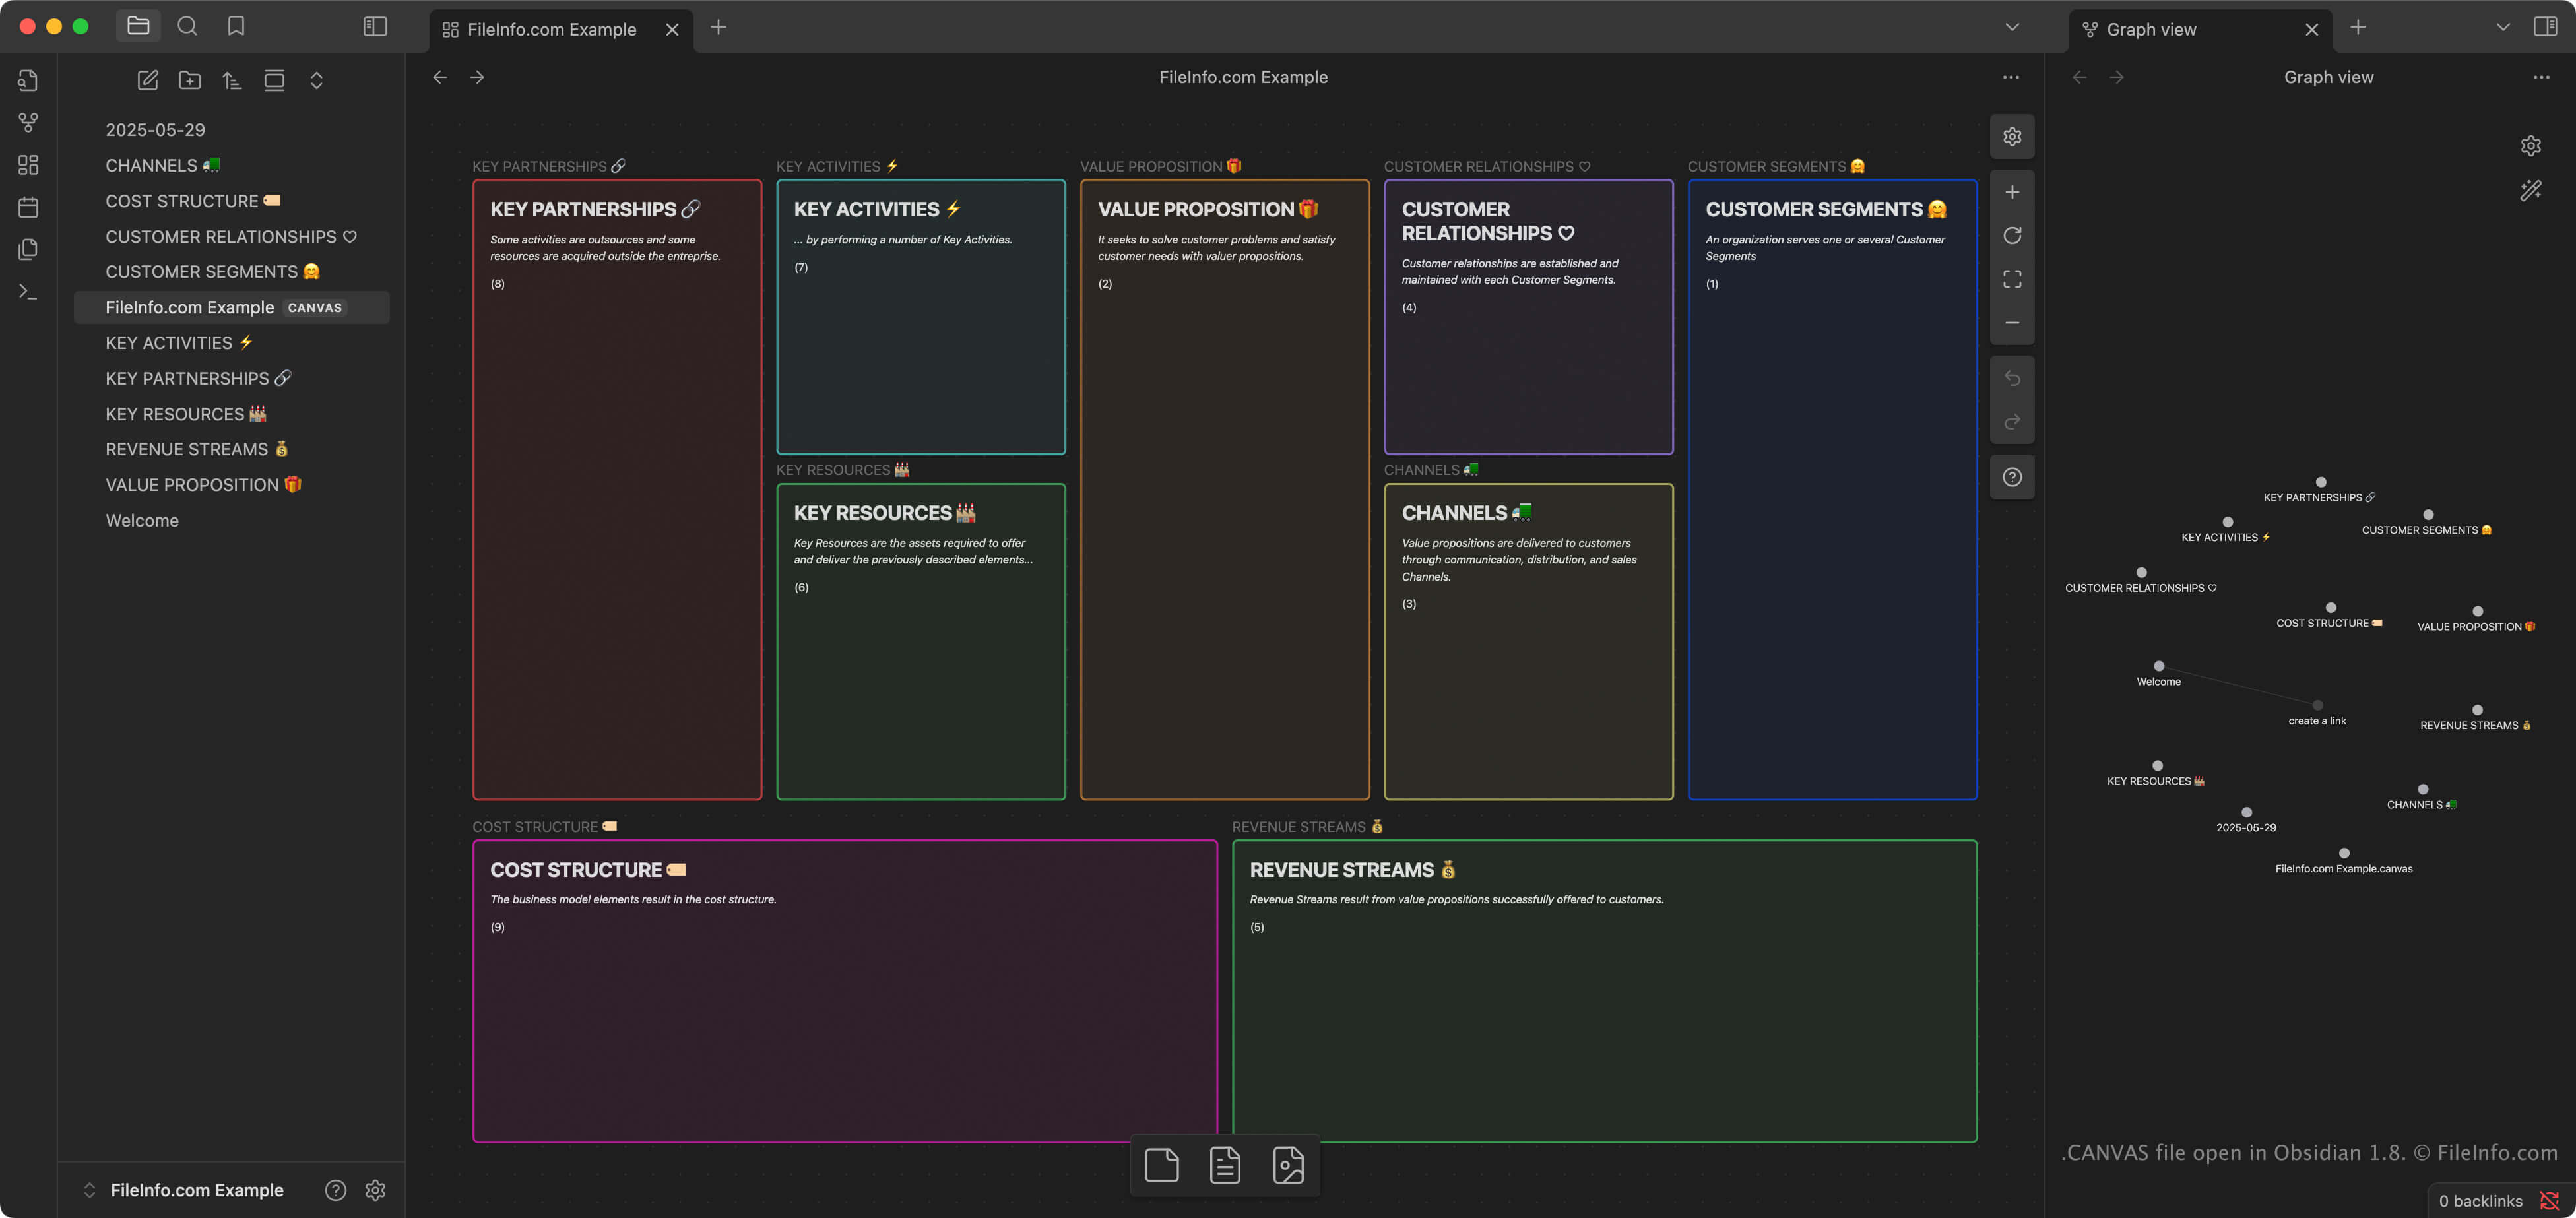
Task: Open KEY PARTNERSHIPS note in explorer
Action: pos(232,378)
